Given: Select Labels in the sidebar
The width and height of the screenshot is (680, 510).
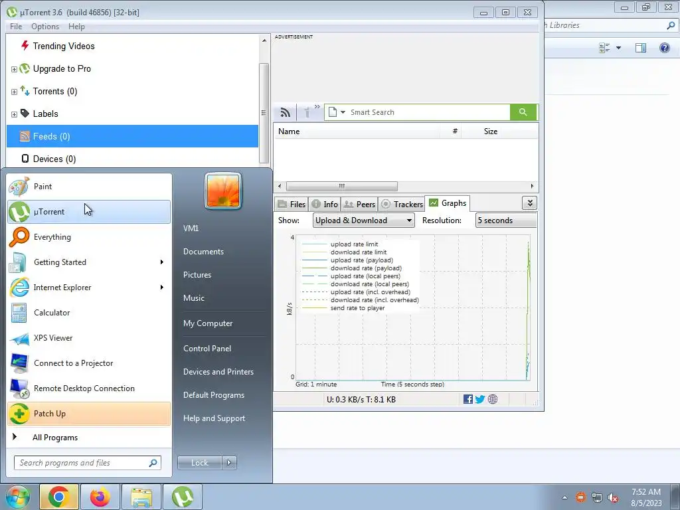Looking at the screenshot, I should tap(46, 114).
